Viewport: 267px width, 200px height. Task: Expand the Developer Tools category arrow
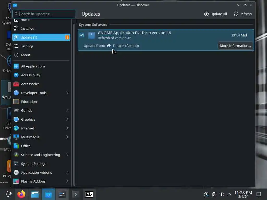(67, 93)
